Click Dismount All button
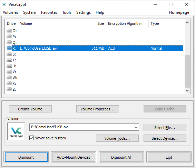Screen dimensions: 195x168 pos(121,157)
